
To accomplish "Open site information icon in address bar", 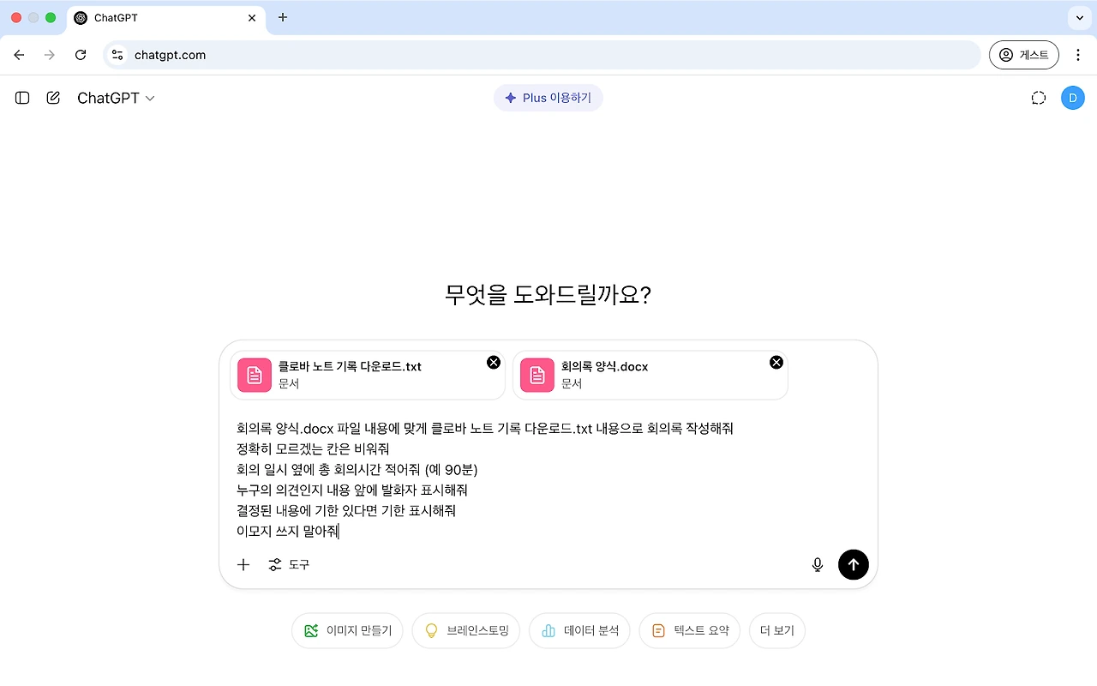I will click(118, 55).
